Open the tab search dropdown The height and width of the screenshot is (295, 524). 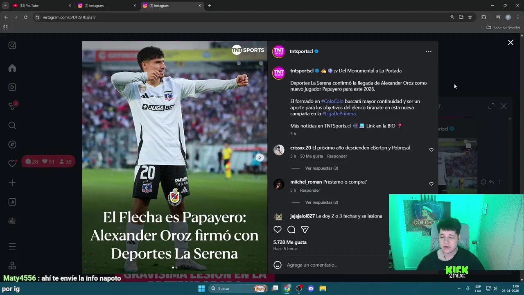(x=5, y=6)
